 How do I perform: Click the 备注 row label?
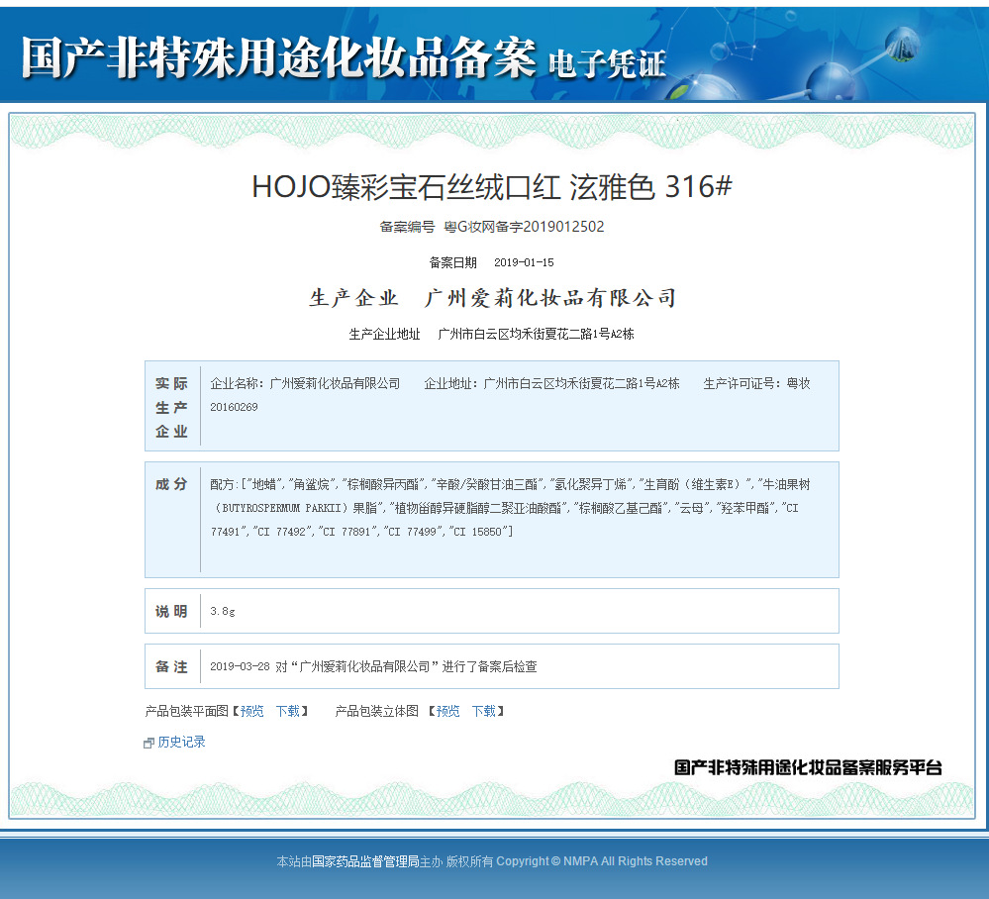(171, 667)
